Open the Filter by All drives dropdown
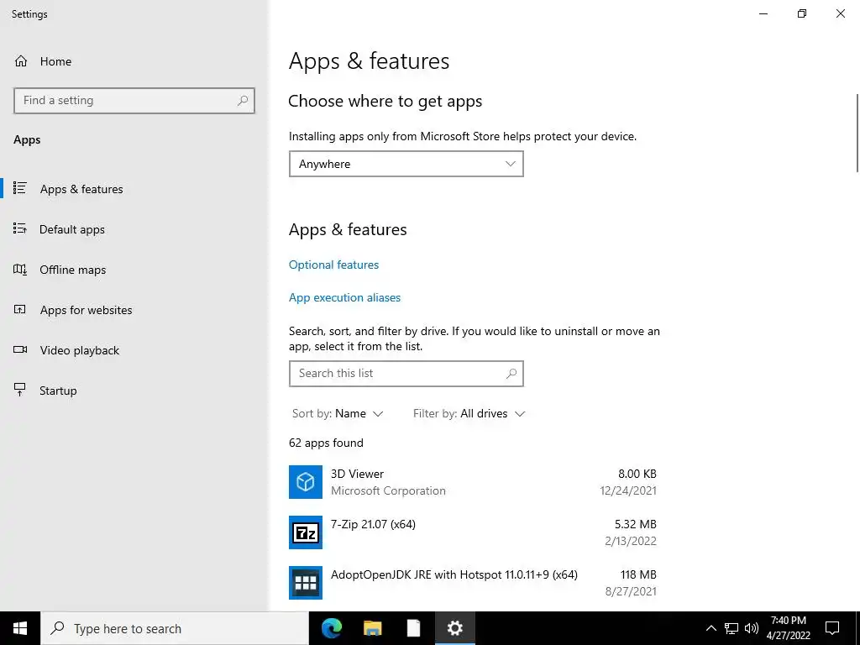 pyautogui.click(x=469, y=413)
